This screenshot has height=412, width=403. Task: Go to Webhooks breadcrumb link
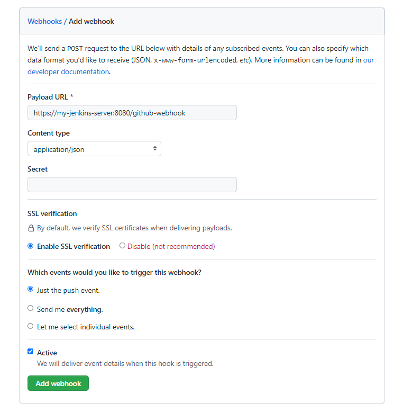44,21
